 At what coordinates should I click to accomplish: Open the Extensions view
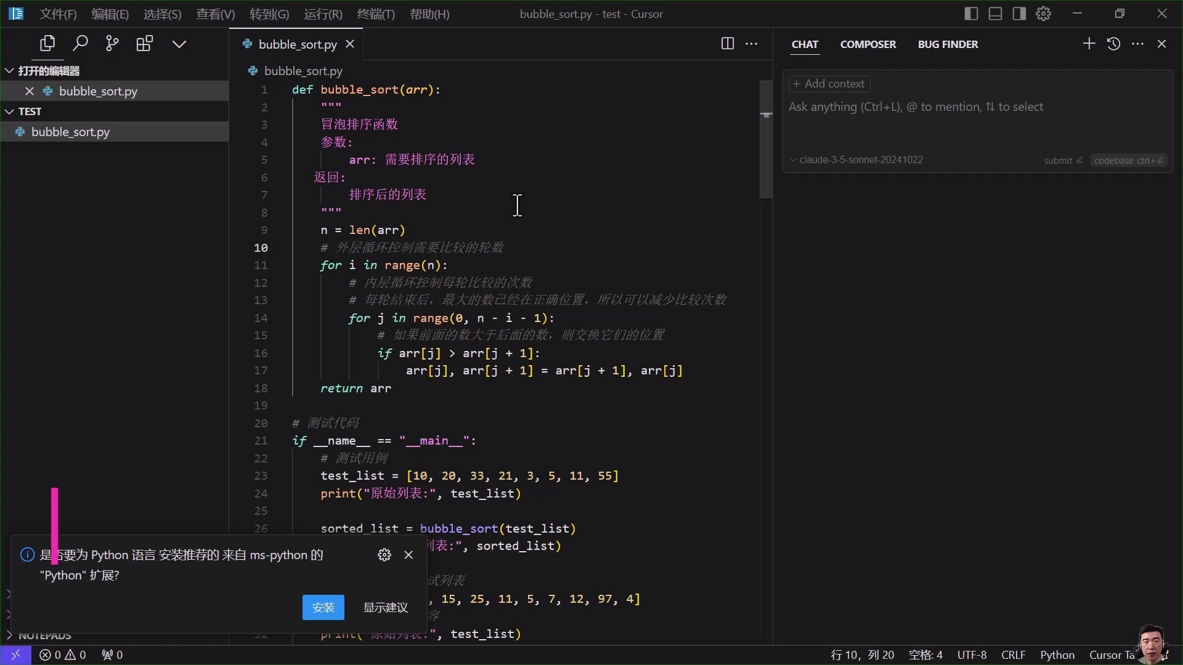pyautogui.click(x=144, y=43)
